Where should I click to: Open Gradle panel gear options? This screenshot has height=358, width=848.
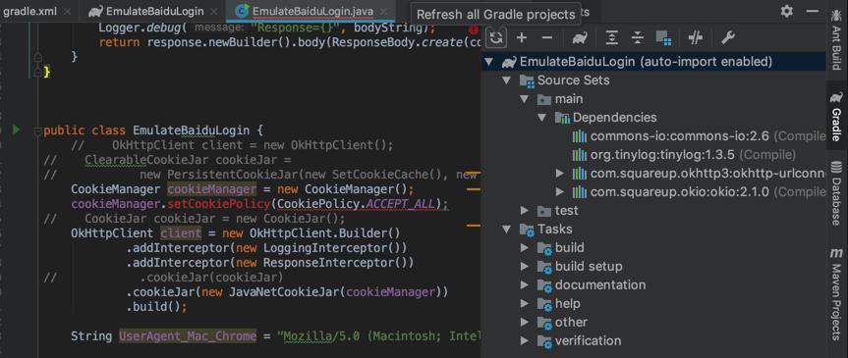(x=787, y=12)
